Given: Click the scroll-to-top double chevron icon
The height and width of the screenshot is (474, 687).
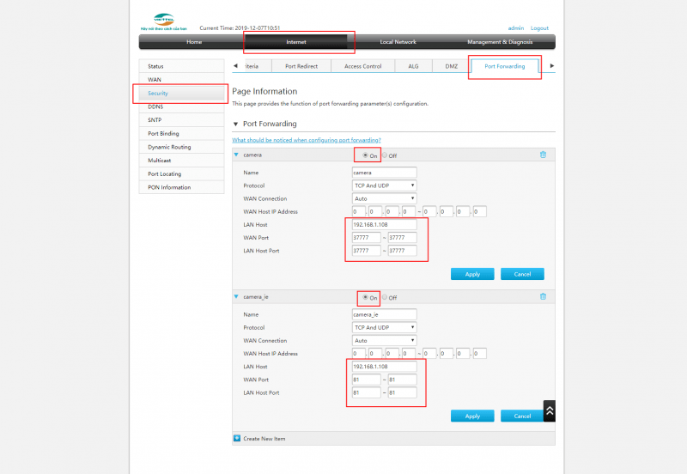Looking at the screenshot, I should (x=549, y=411).
